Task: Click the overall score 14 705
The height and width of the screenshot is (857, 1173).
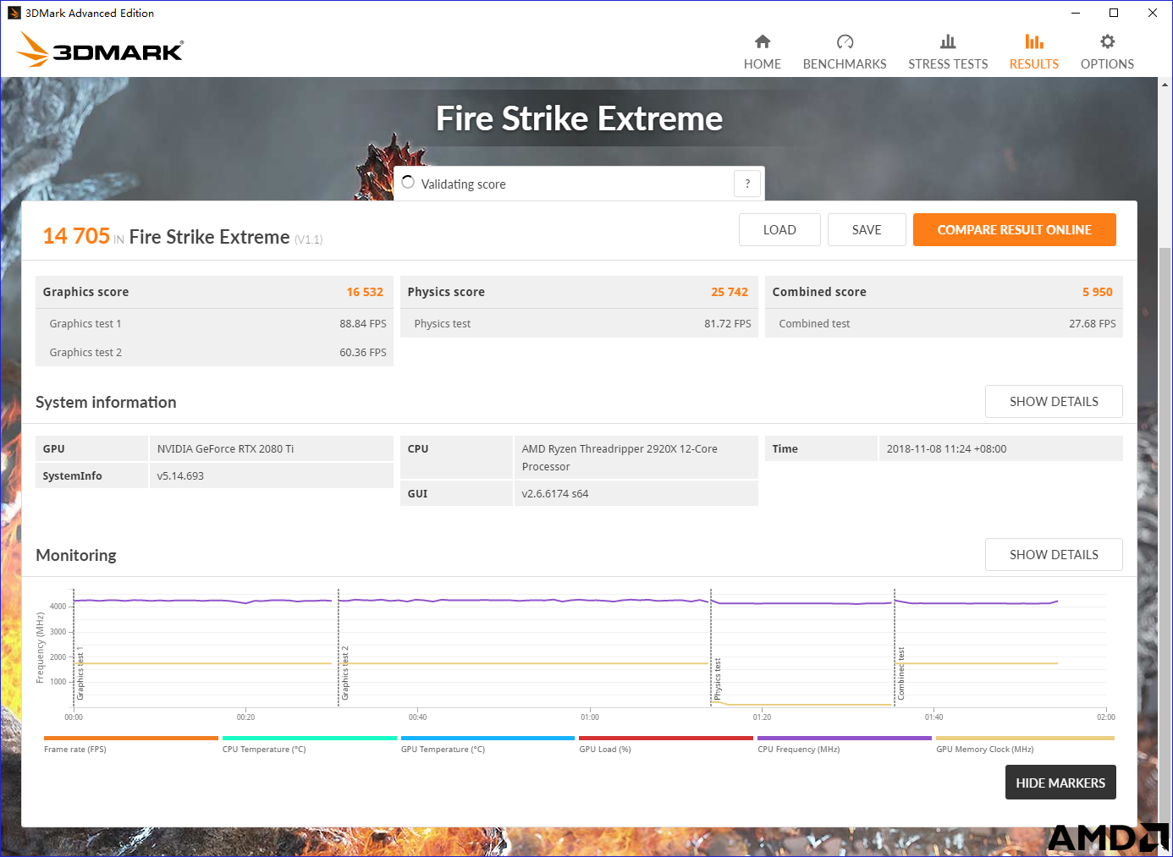Action: pyautogui.click(x=76, y=236)
